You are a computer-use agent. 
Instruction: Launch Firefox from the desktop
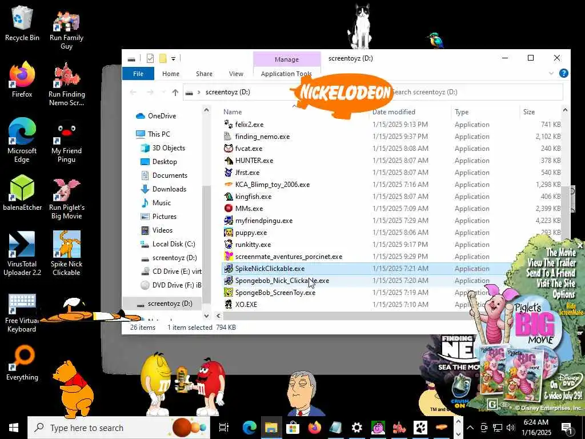pyautogui.click(x=22, y=79)
